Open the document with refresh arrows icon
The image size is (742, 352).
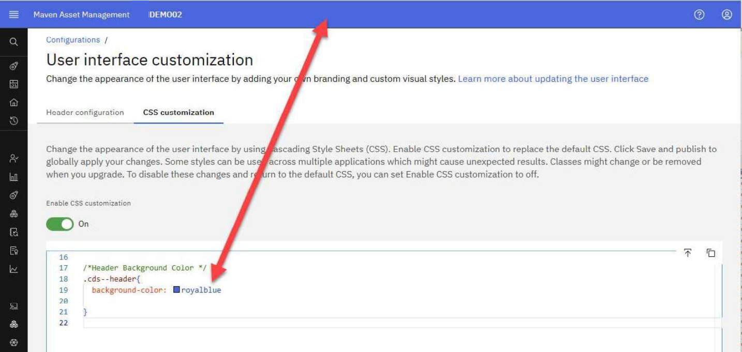(x=14, y=233)
